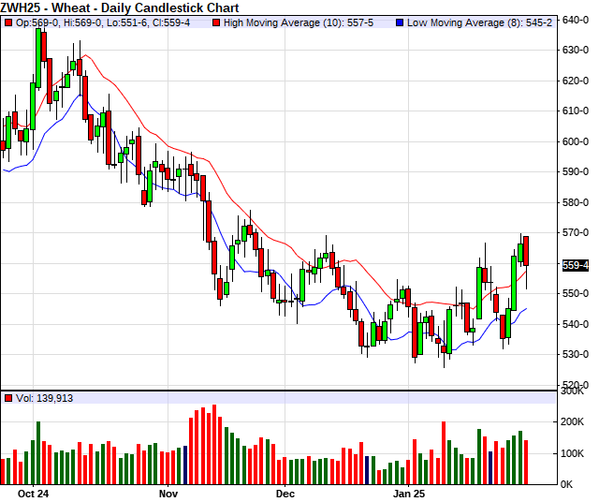Select the tallest volume bar in November

pyautogui.click(x=213, y=444)
